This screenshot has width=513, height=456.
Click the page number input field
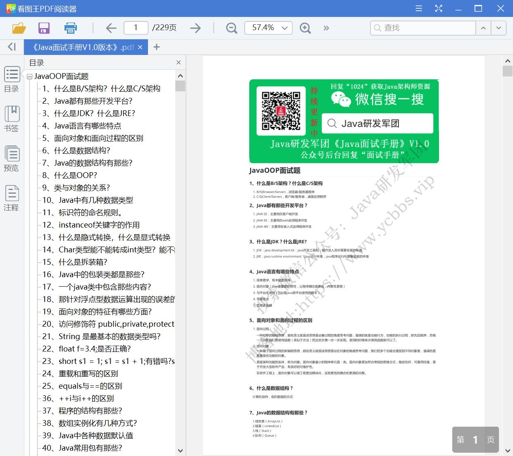pos(136,28)
